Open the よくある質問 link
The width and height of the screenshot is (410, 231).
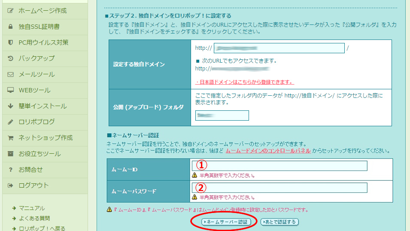pos(34,219)
